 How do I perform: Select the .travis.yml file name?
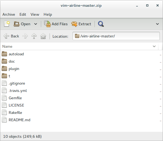coord(18,91)
